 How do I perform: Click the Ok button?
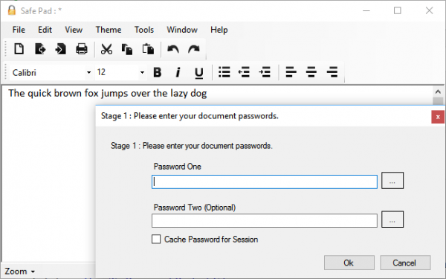coord(349,263)
